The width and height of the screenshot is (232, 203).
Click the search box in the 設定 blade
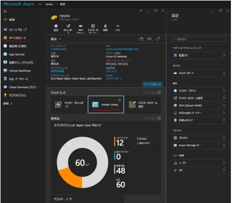(x=199, y=39)
